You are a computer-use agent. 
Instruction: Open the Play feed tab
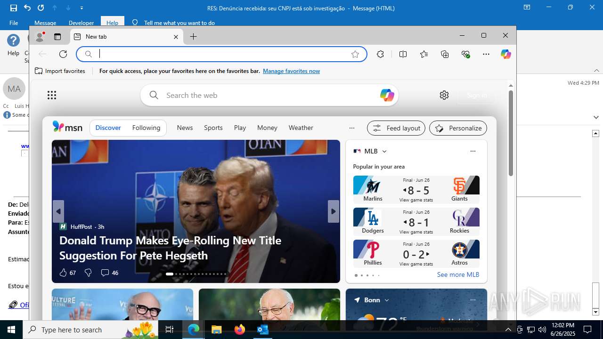pyautogui.click(x=240, y=128)
